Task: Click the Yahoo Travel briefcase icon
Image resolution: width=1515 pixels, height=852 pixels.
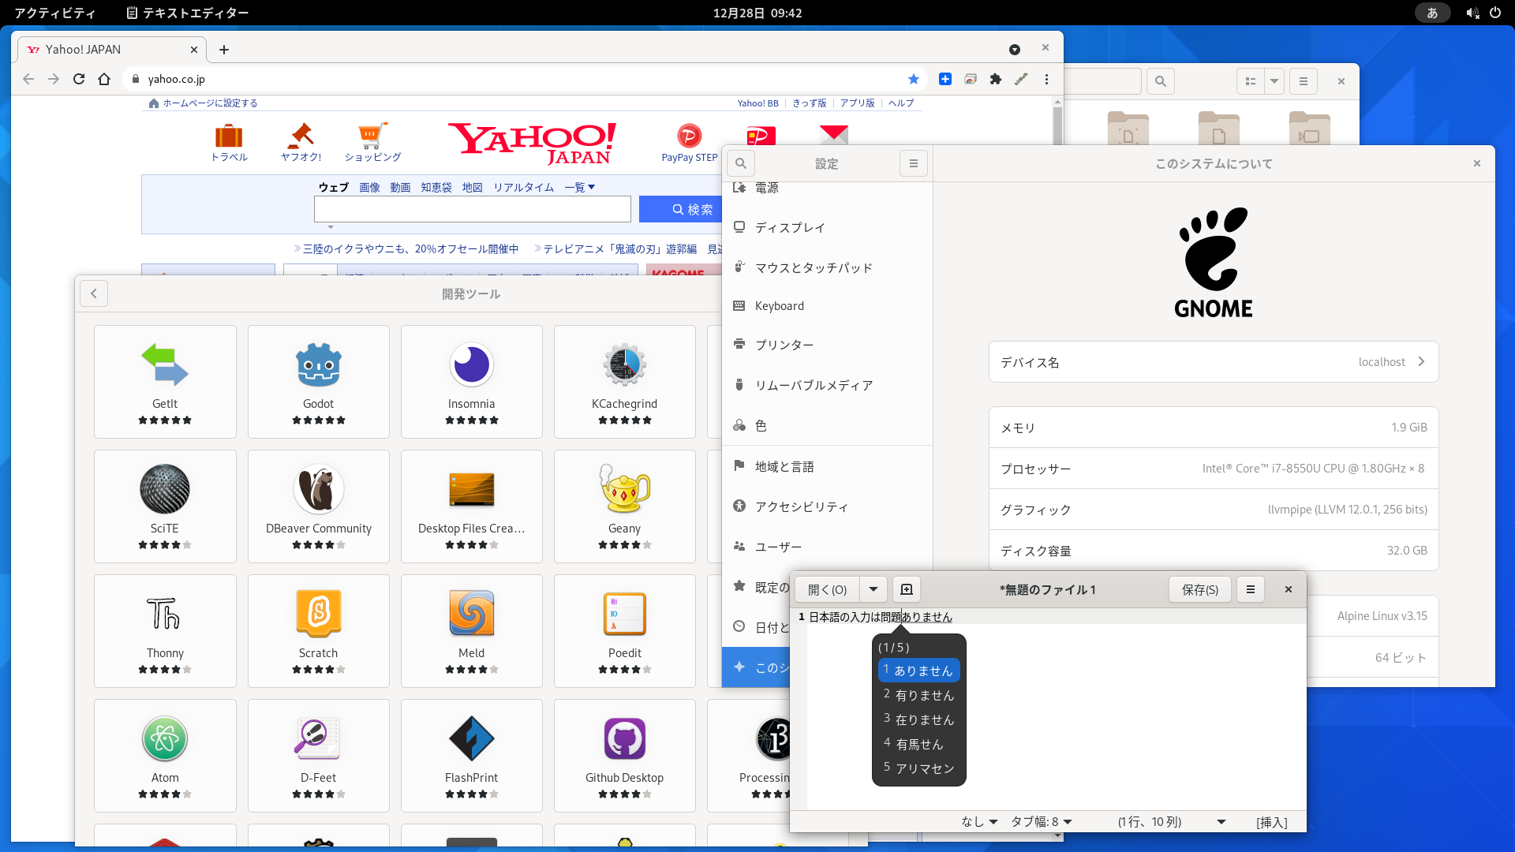Action: click(229, 136)
